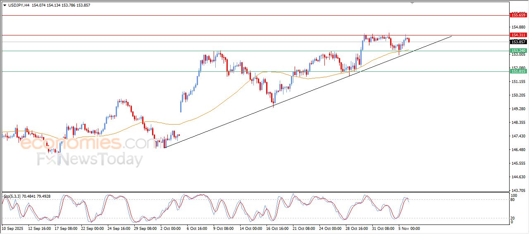
Task: Click the black 153.857 current price tag
Action: pos(518,42)
